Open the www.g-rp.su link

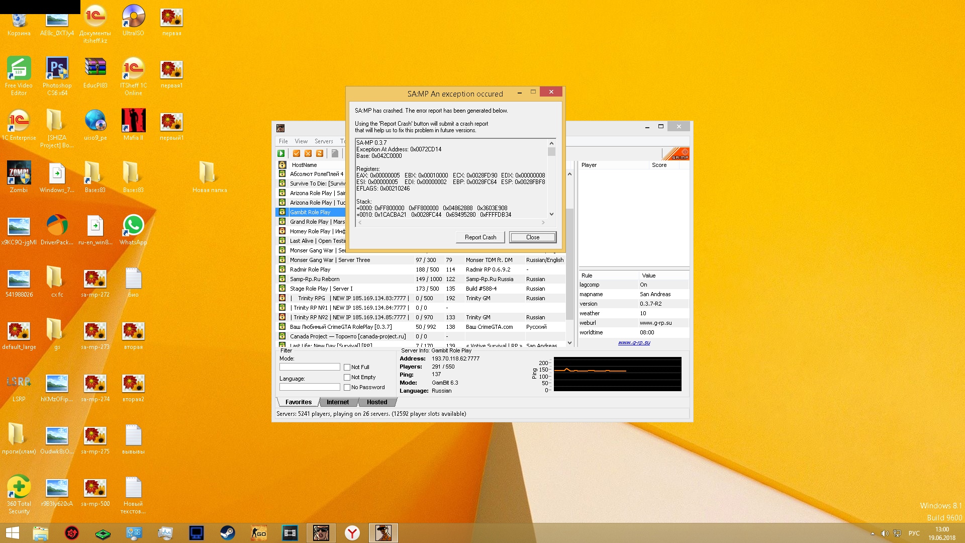(634, 343)
